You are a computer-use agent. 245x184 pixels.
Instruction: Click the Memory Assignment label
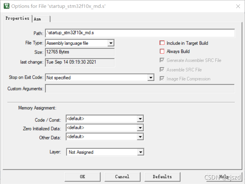(x=37, y=108)
